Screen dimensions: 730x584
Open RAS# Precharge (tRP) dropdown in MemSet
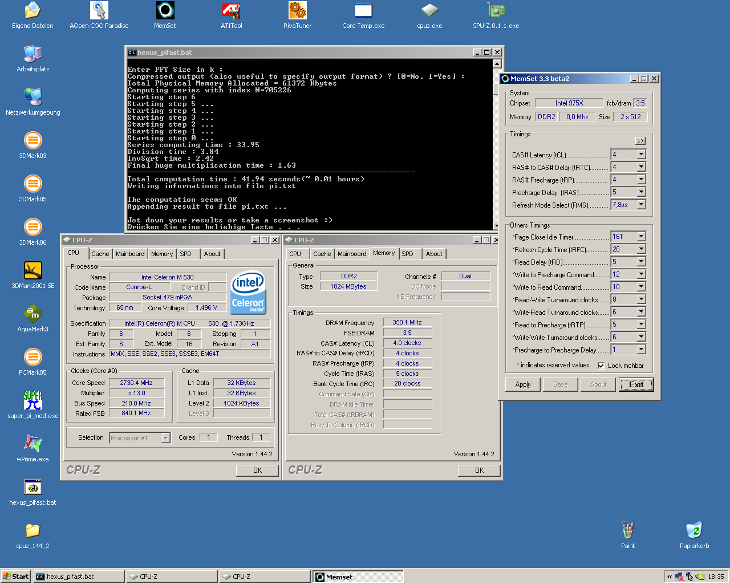coord(642,180)
